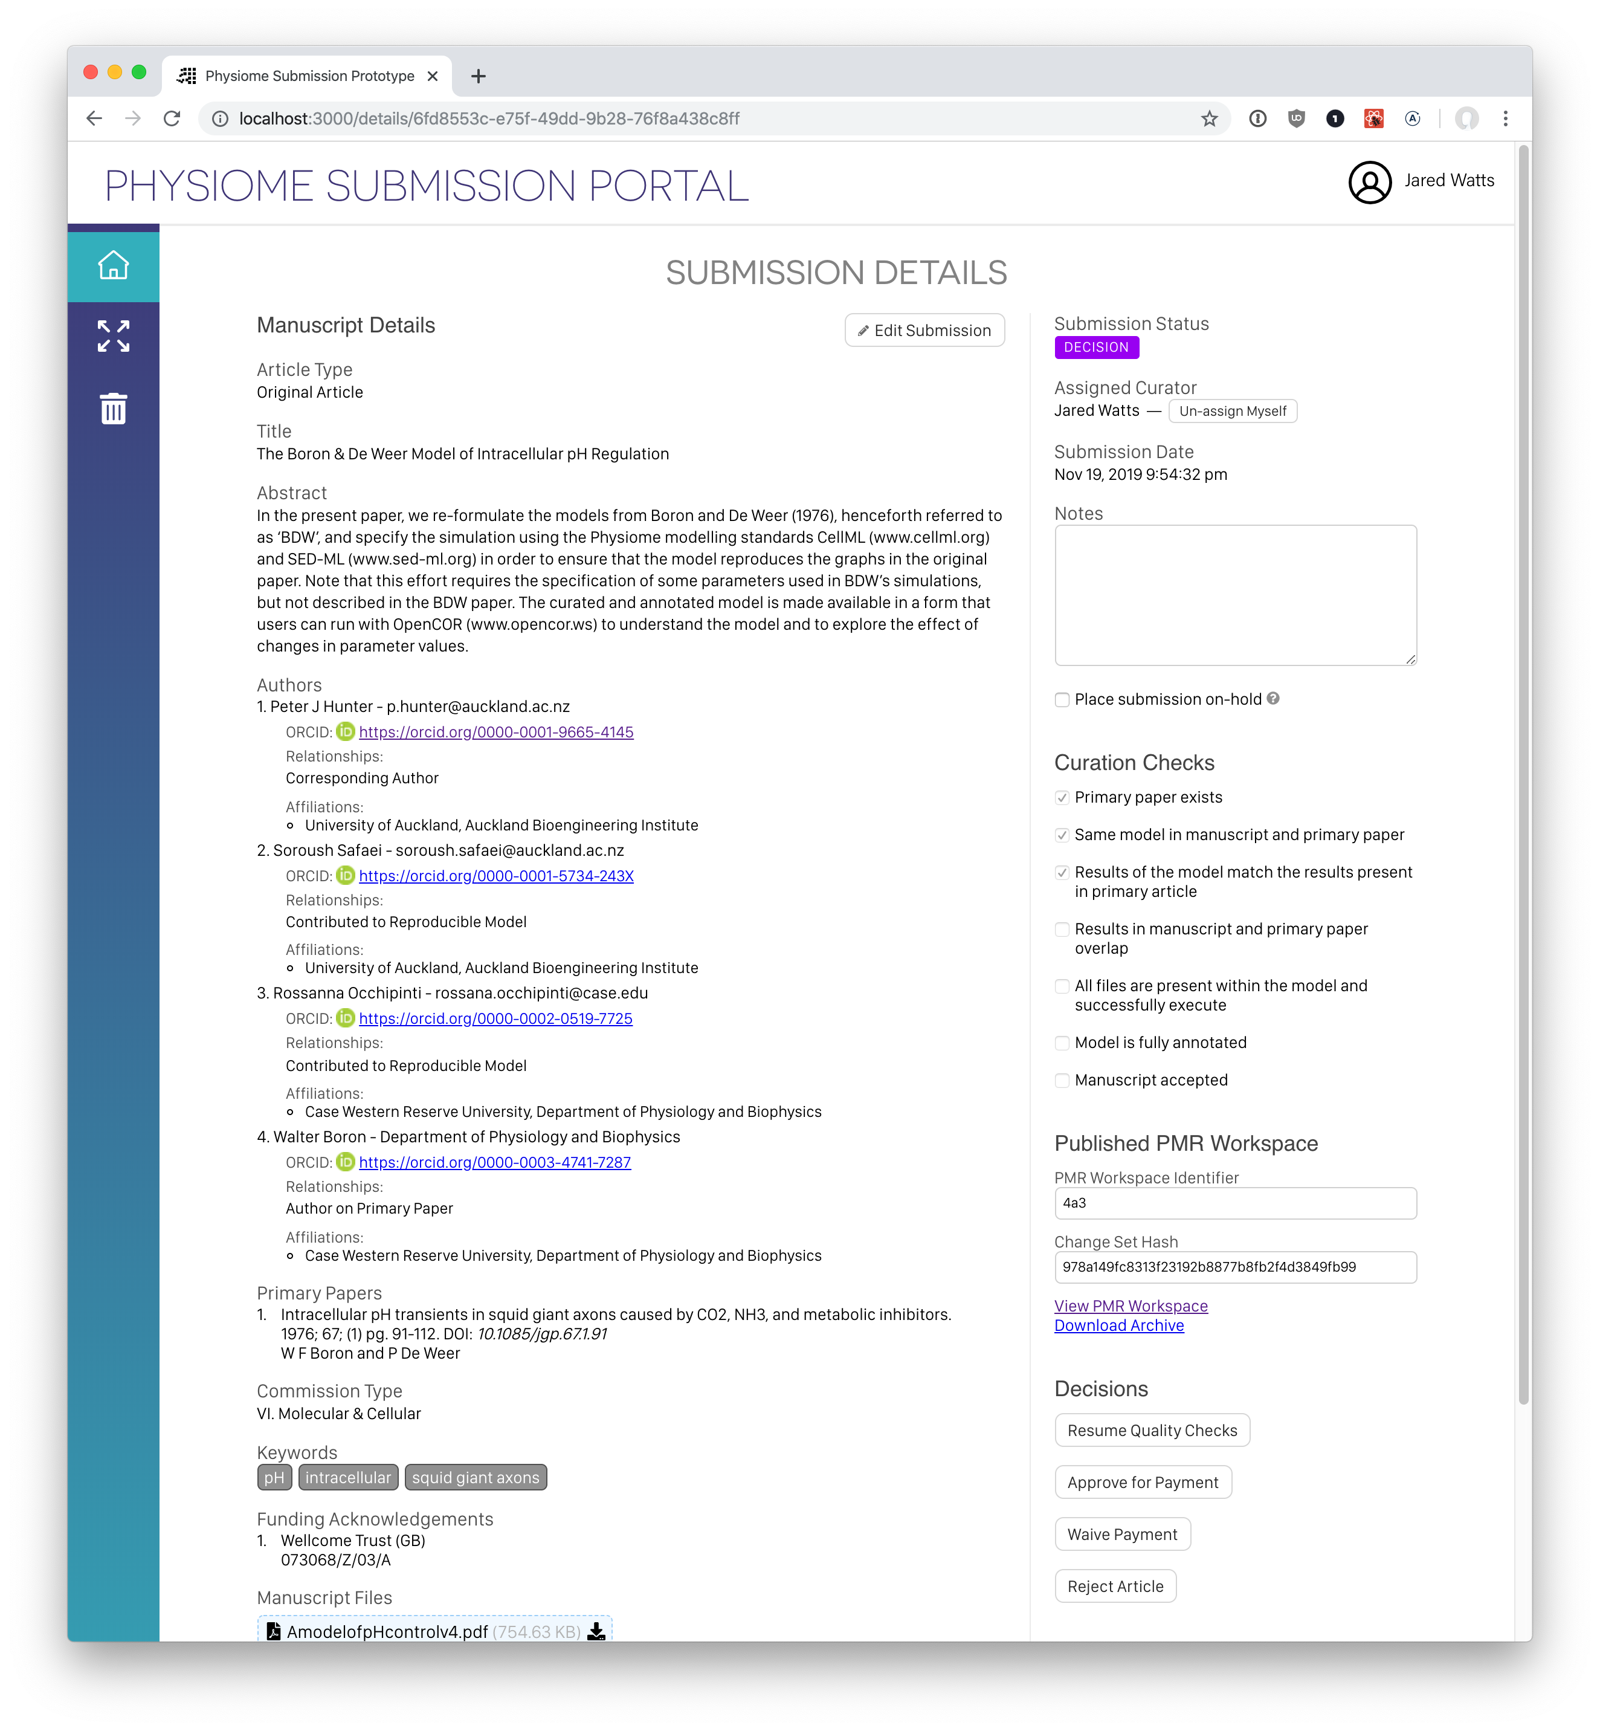This screenshot has height=1731, width=1600.
Task: Click the 073068/Z/03/A grant number
Action: pyautogui.click(x=336, y=1561)
